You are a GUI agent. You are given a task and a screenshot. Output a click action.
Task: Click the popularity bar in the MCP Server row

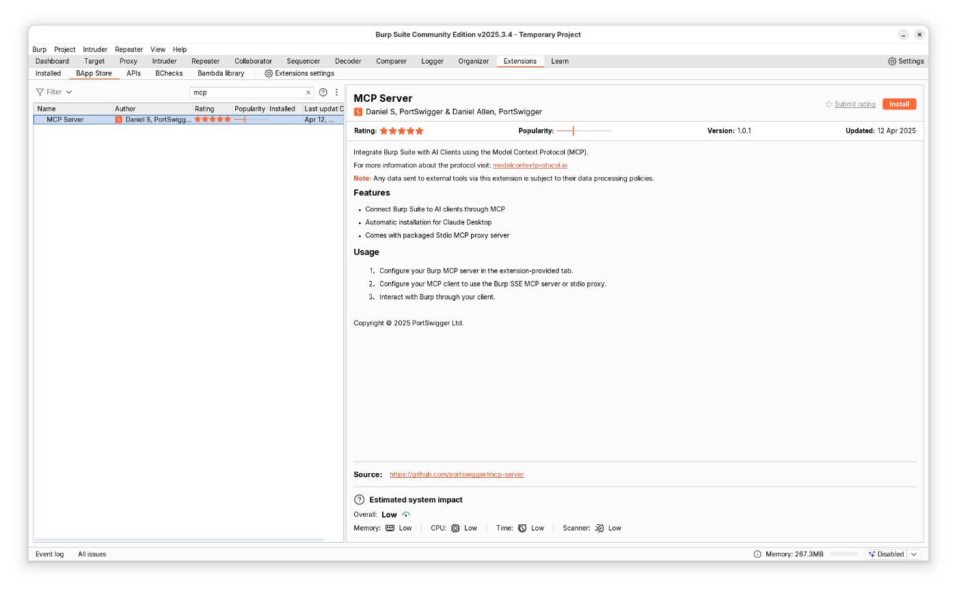pos(251,120)
